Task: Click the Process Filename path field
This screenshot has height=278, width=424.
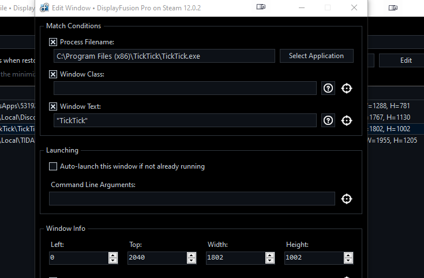Action: click(164, 56)
